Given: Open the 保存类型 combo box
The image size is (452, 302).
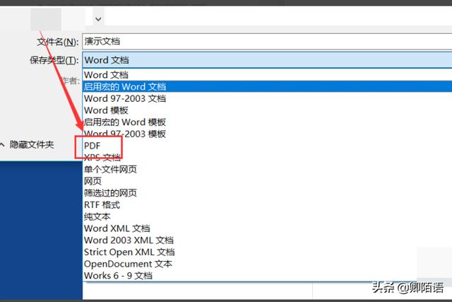Looking at the screenshot, I should 261,60.
